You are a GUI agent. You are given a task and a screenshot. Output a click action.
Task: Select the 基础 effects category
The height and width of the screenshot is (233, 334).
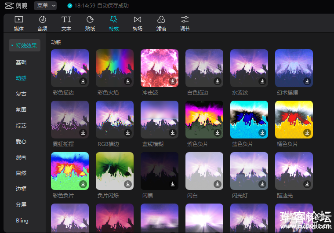pyautogui.click(x=21, y=62)
